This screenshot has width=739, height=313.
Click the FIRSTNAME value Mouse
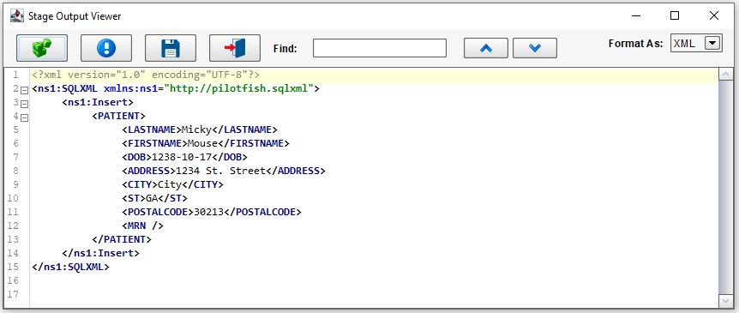pyautogui.click(x=202, y=143)
